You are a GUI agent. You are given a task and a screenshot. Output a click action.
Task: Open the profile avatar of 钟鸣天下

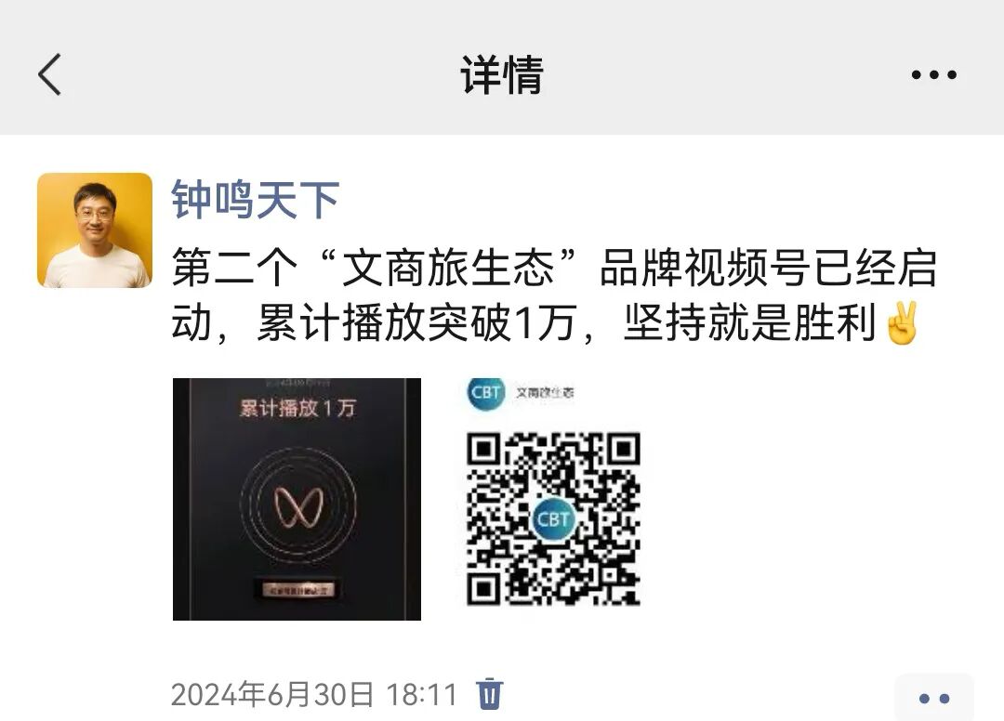pos(95,230)
